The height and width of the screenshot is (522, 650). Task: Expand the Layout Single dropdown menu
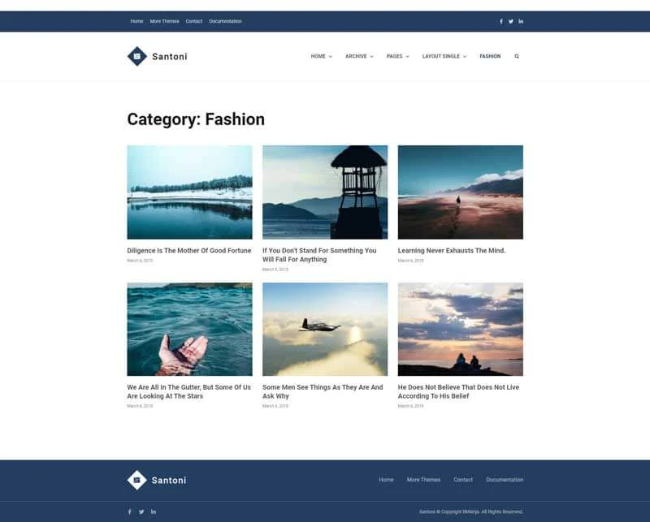[x=444, y=57]
